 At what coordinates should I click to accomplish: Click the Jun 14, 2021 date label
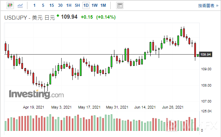(145, 107)
